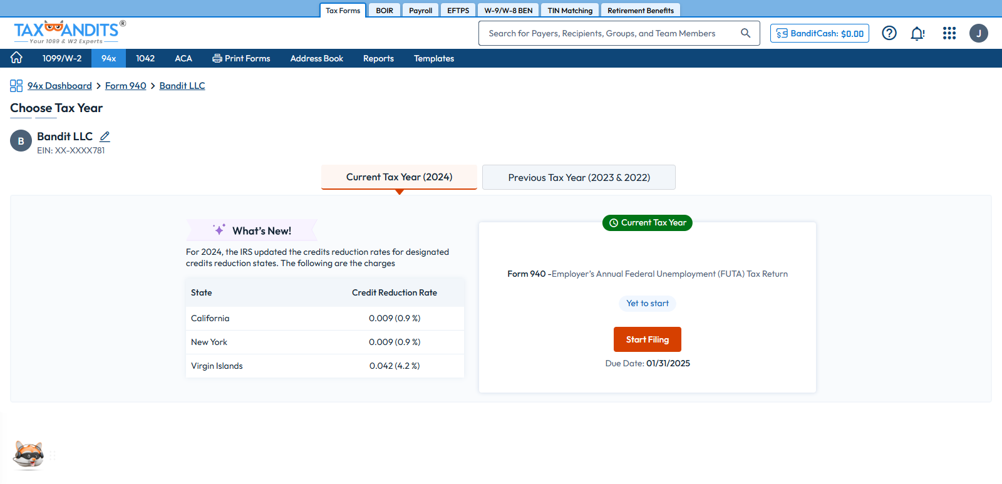Open the apps grid menu
Viewport: 1002px width, 484px height.
pos(949,33)
